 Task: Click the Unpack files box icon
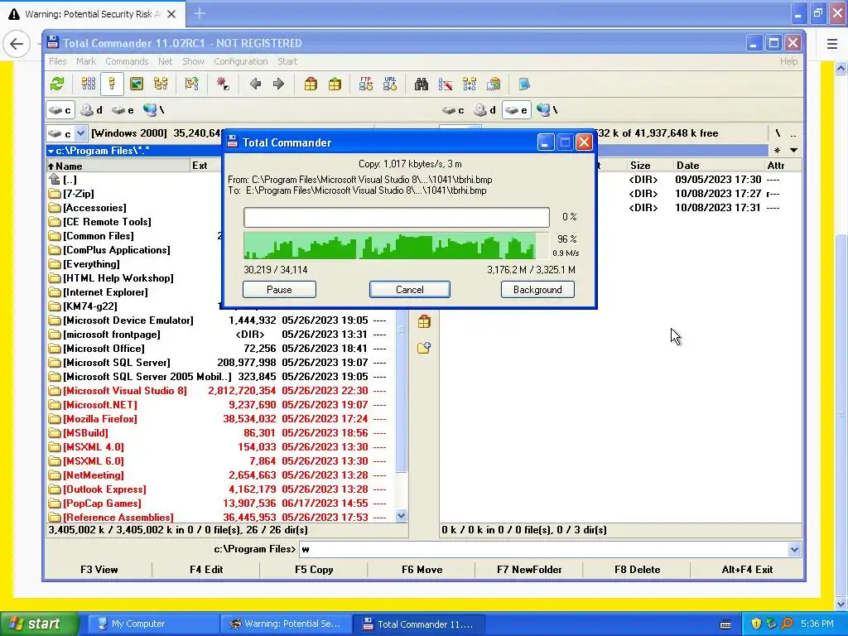click(x=335, y=84)
